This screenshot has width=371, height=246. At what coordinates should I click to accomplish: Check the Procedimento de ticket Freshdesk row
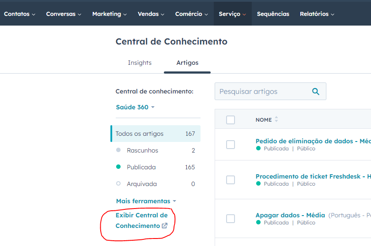[231, 180]
